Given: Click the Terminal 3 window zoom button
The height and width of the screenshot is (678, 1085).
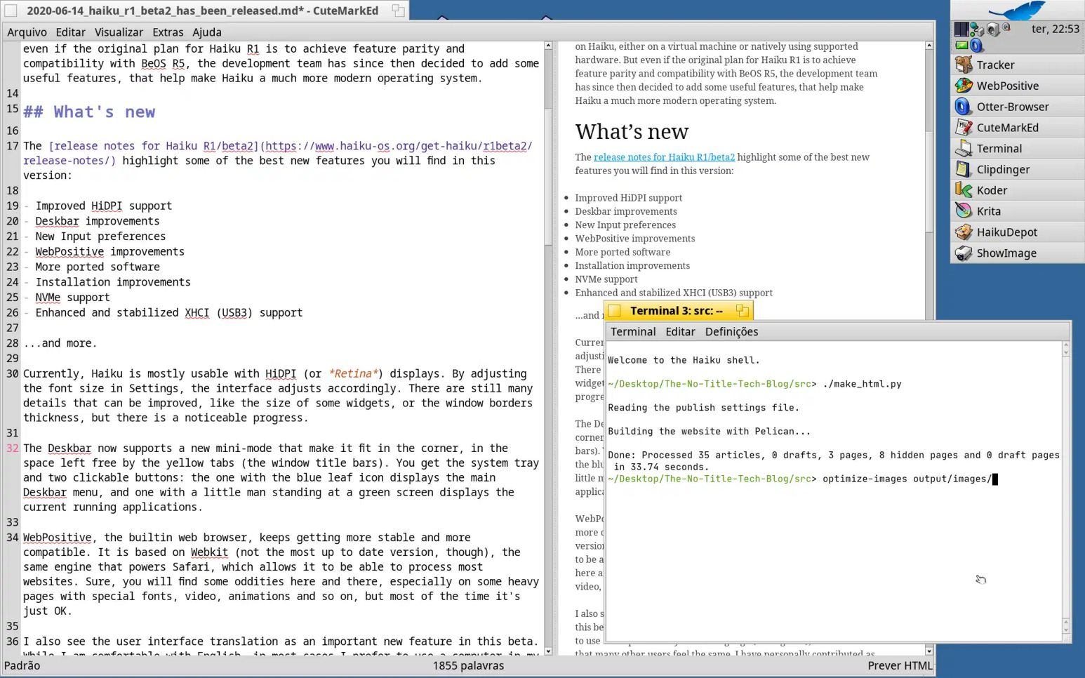Looking at the screenshot, I should coord(742,310).
